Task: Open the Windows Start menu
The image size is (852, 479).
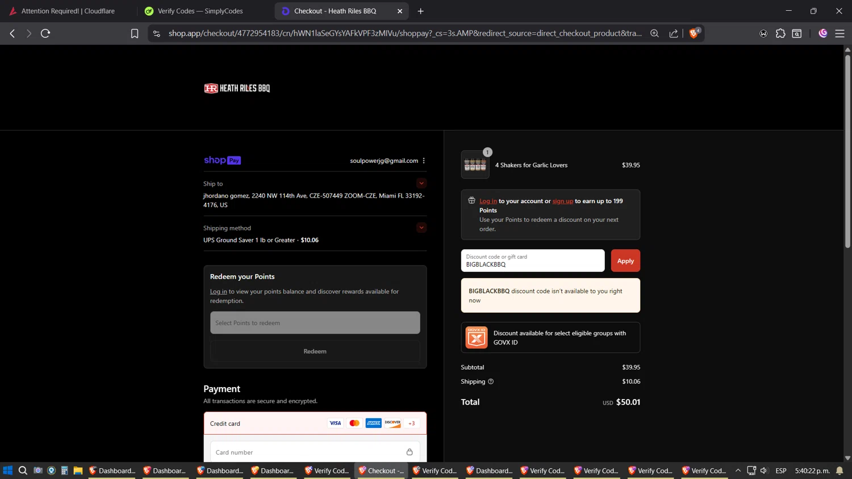Action: click(8, 470)
